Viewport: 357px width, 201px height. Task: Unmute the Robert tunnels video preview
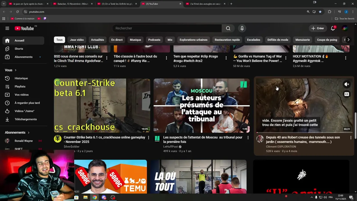347,84
